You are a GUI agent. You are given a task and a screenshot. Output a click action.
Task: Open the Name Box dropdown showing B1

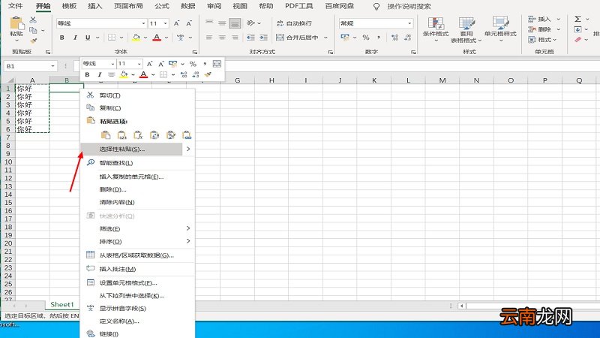pyautogui.click(x=52, y=66)
